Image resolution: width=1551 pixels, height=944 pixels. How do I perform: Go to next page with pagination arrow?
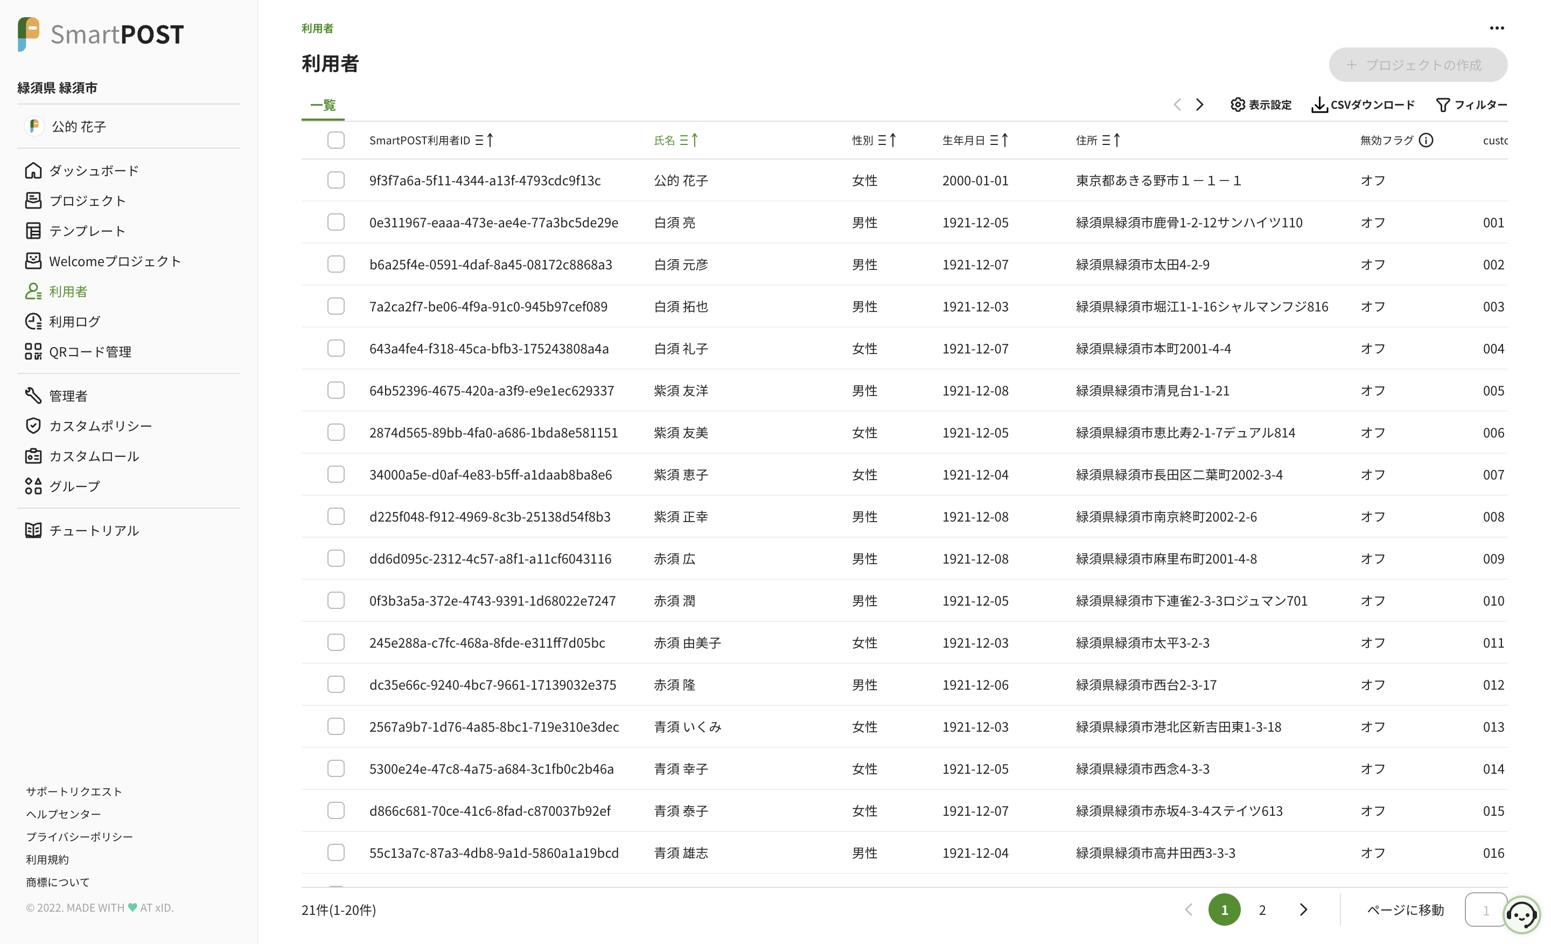coord(1304,910)
